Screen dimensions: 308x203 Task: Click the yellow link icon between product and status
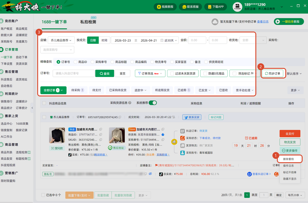174,142
